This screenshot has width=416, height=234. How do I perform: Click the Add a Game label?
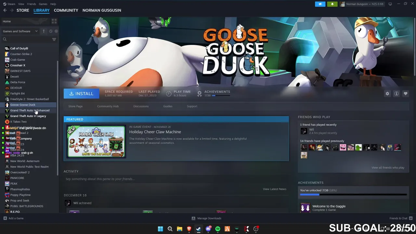pos(16,218)
